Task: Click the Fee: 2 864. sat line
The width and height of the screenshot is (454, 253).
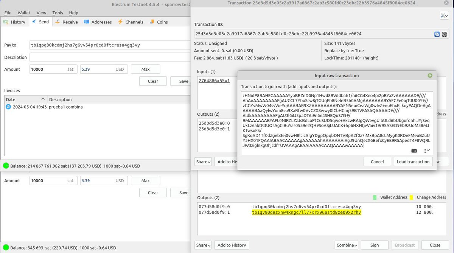Action: [x=236, y=58]
